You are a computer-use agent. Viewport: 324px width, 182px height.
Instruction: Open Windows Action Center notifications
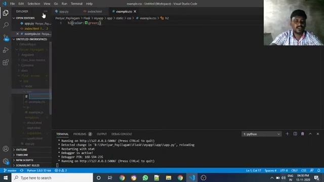click(316, 177)
